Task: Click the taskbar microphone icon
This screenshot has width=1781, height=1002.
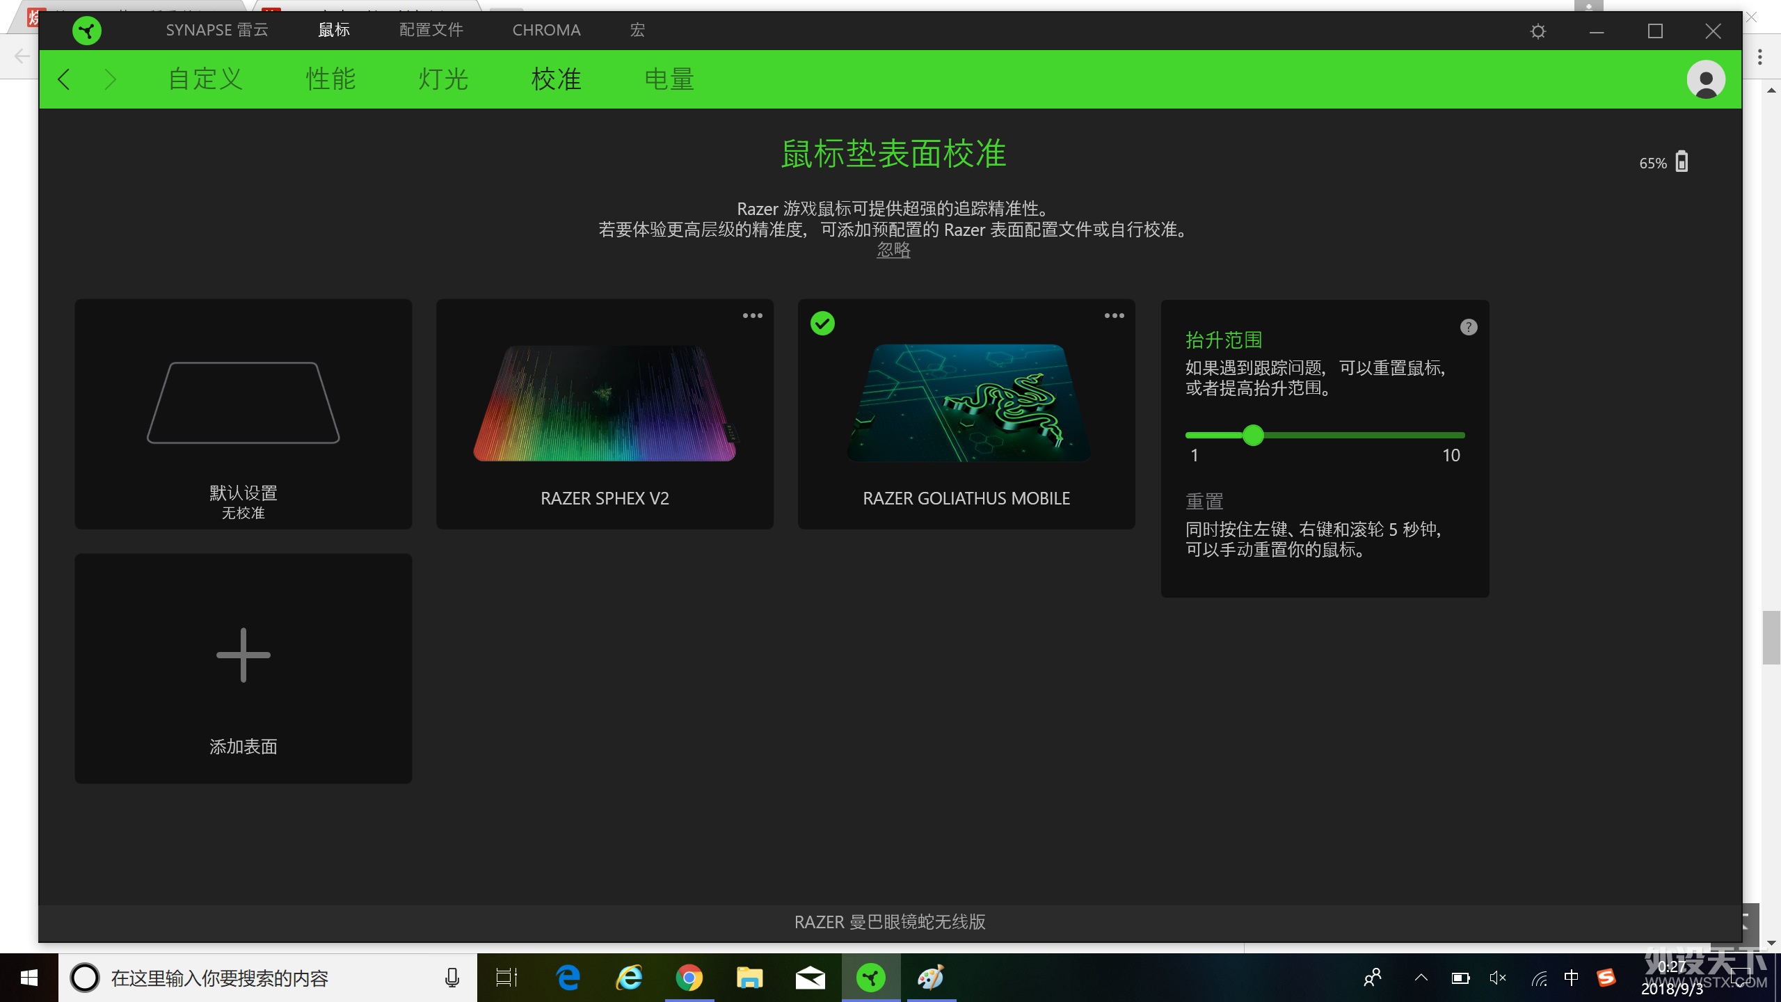Action: click(x=452, y=978)
